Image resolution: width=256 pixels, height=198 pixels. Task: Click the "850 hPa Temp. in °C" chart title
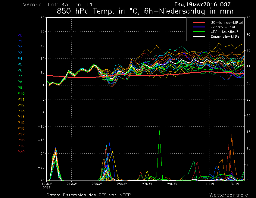(x=98, y=11)
